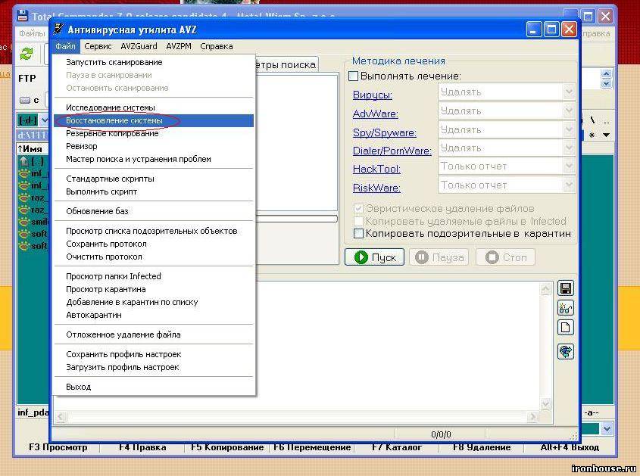
Task: Open the Spy/Spyware action dropdown
Action: [x=569, y=129]
